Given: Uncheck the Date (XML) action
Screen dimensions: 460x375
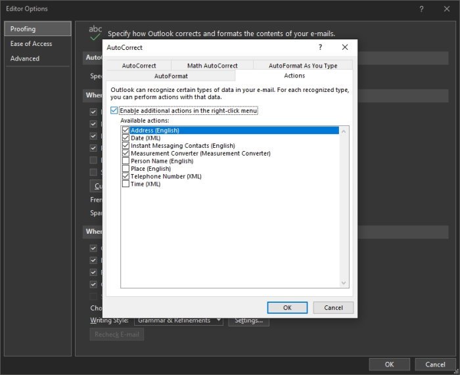Looking at the screenshot, I should click(126, 138).
